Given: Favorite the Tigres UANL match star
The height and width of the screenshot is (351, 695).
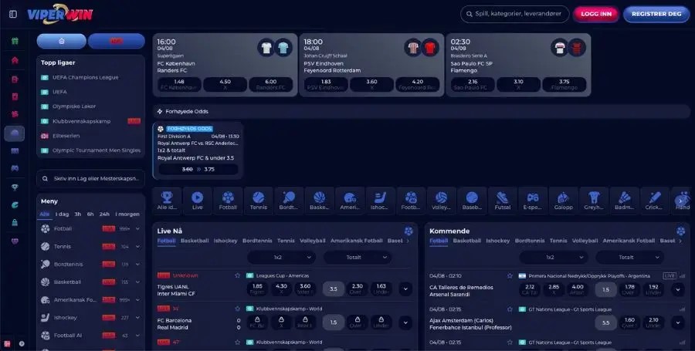Looking at the screenshot, I should (238, 275).
